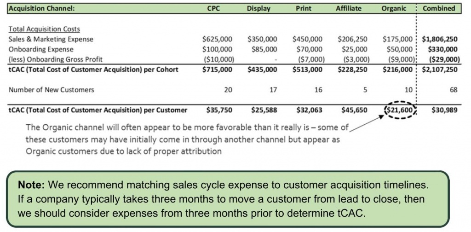
Task: Click the Number of New Customers label
Action: (51, 90)
